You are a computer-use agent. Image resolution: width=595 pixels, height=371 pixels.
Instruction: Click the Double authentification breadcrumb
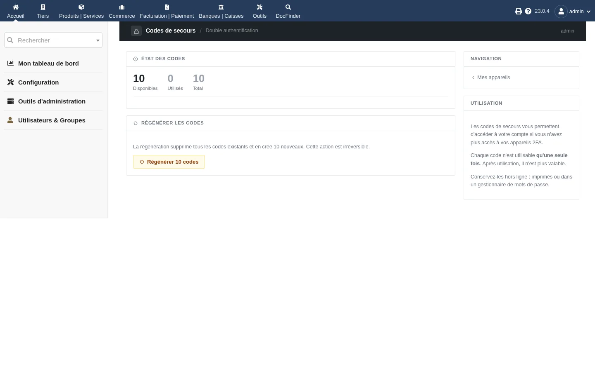[232, 31]
